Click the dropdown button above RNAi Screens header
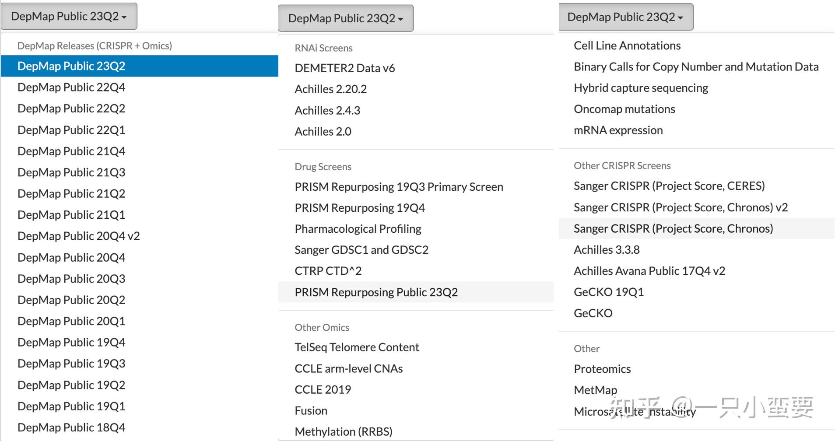The height and width of the screenshot is (441, 835). point(346,18)
